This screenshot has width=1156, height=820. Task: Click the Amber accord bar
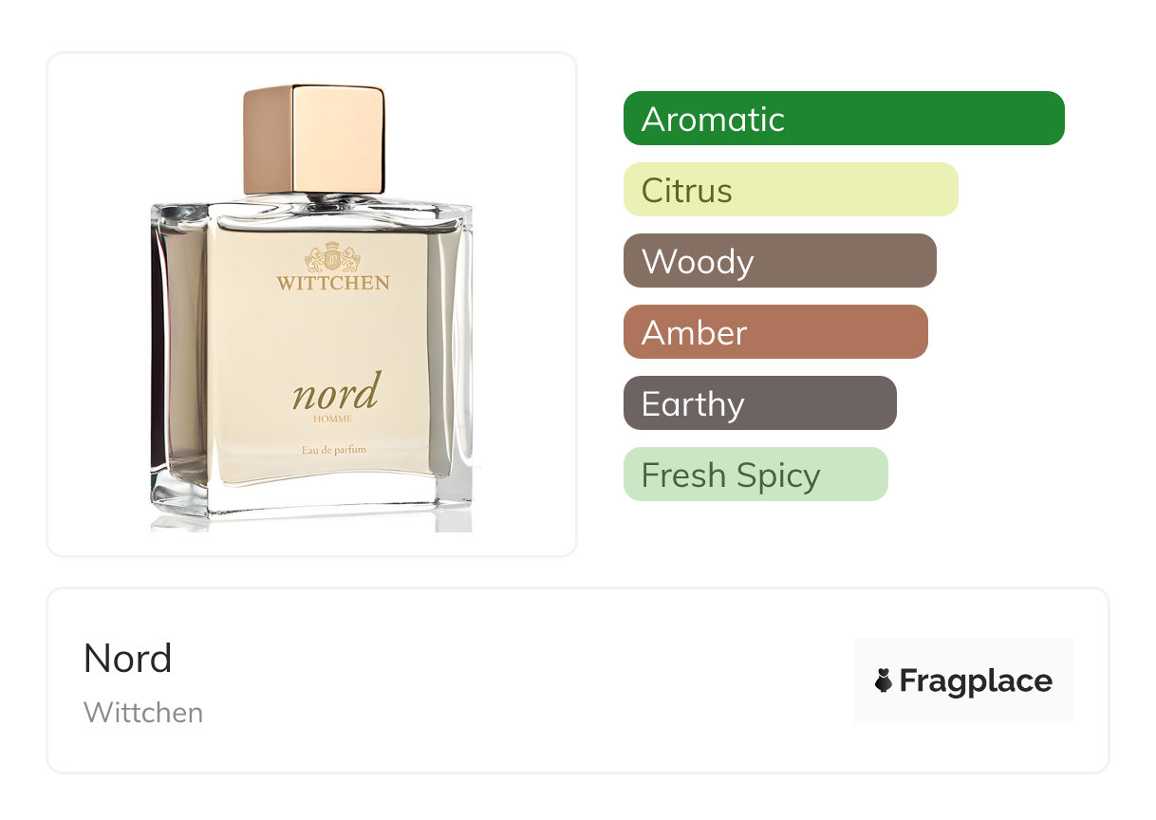coord(775,332)
